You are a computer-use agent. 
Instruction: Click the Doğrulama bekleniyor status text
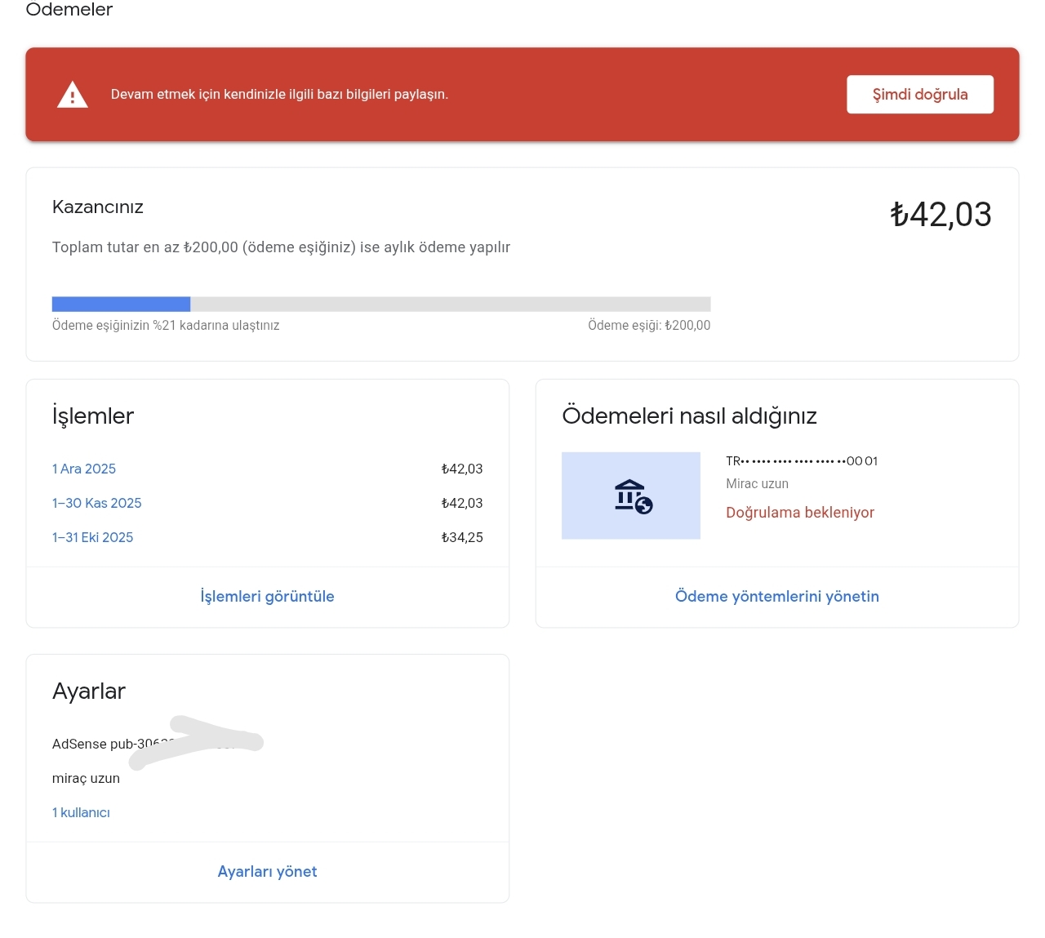click(800, 513)
